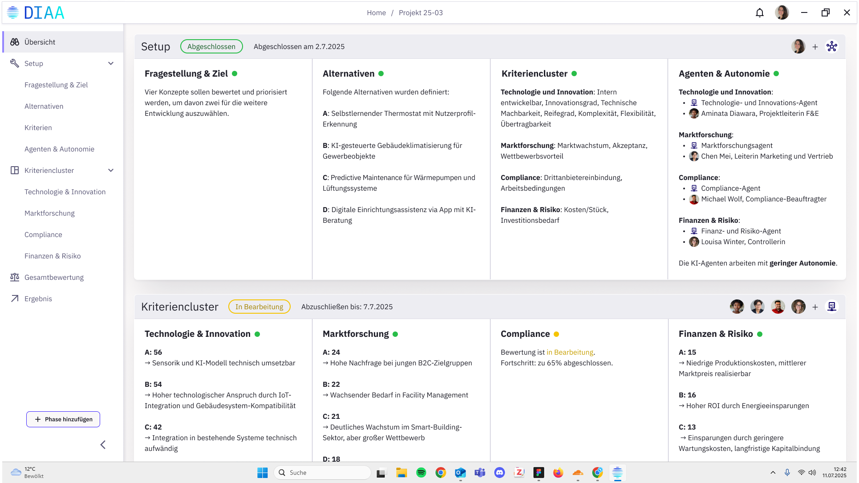Open Spotify from the taskbar
The image size is (859, 483).
pos(421,473)
